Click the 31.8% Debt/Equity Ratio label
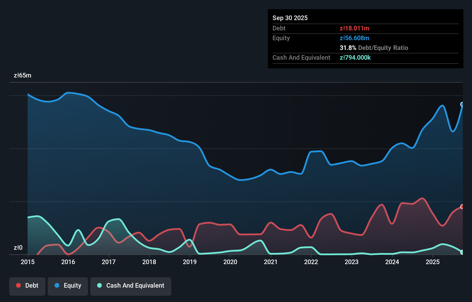 374,48
